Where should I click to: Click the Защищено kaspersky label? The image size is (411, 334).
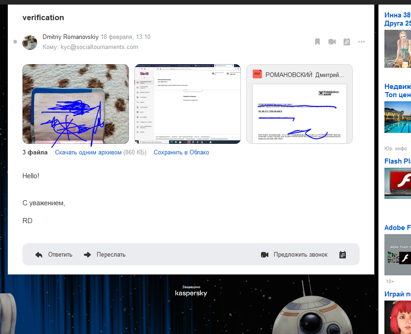(191, 291)
